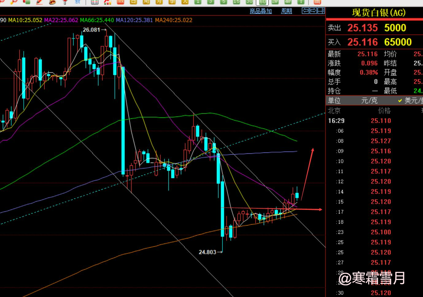Click the MA66:25.440 indicator label
The image size is (423, 297).
click(97, 20)
